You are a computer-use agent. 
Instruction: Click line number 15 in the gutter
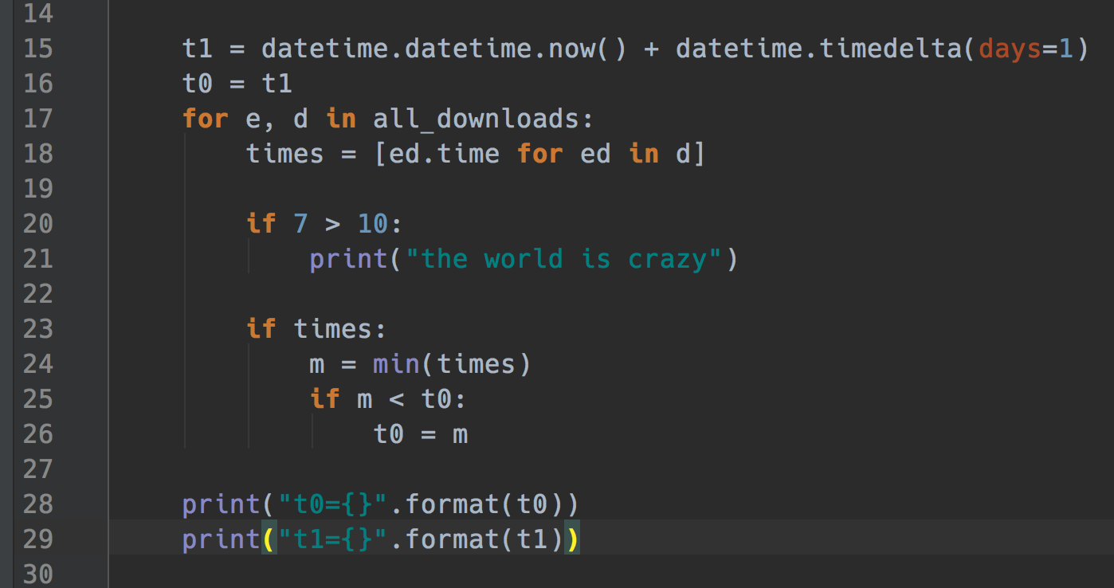coord(37,49)
